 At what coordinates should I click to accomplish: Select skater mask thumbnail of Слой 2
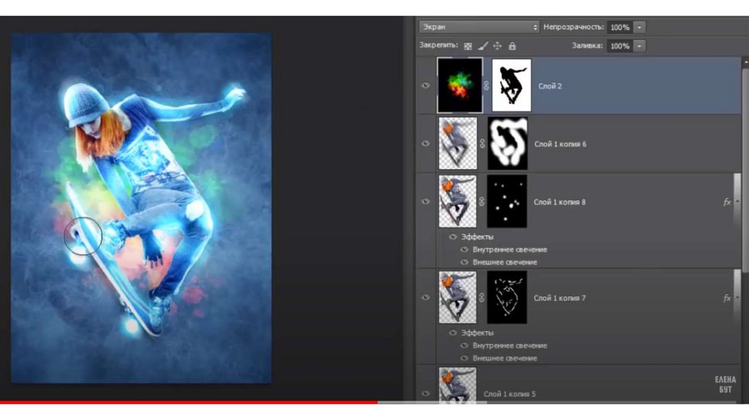click(x=511, y=86)
